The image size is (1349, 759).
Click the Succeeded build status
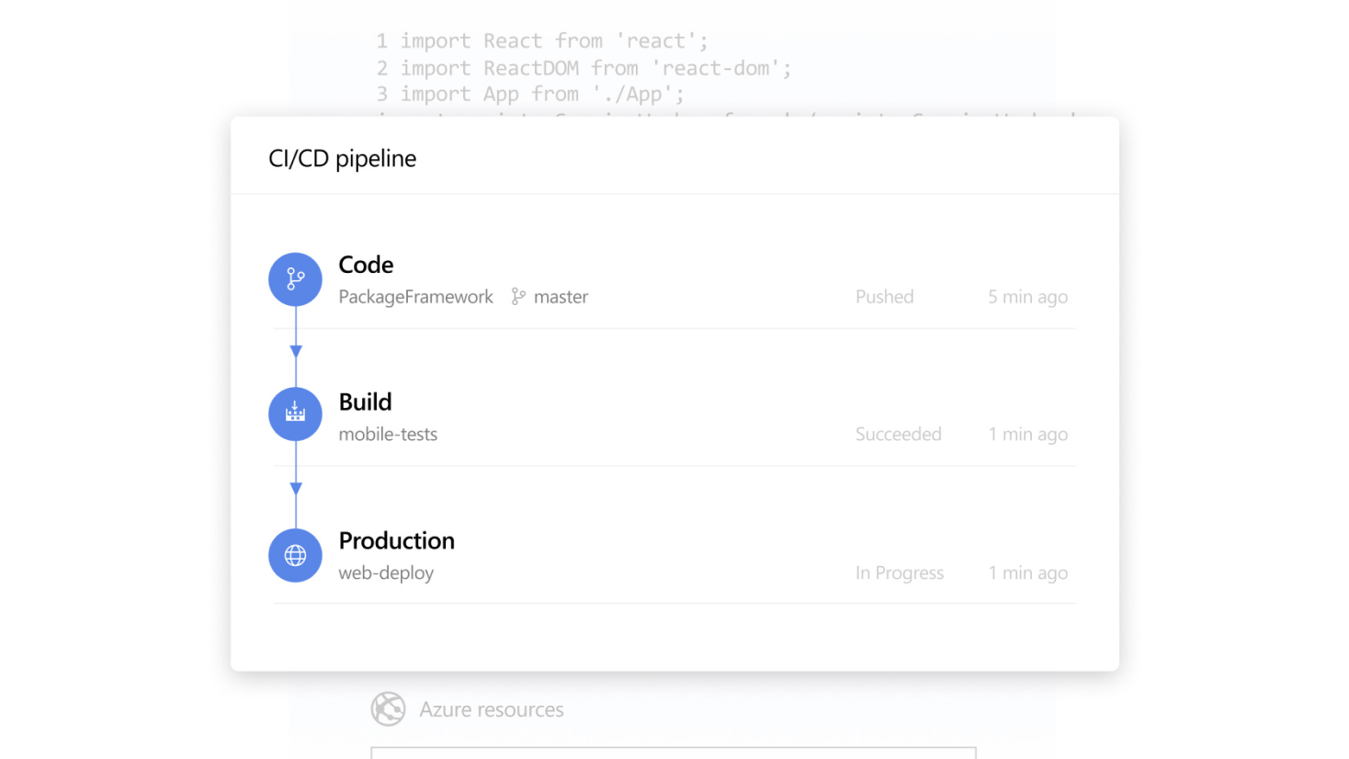[898, 435]
